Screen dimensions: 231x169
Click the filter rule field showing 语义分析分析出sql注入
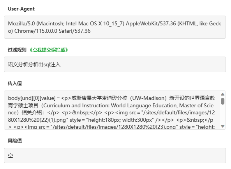(x=115, y=64)
